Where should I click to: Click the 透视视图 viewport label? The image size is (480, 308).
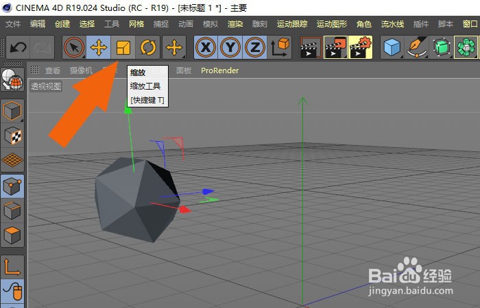point(46,86)
